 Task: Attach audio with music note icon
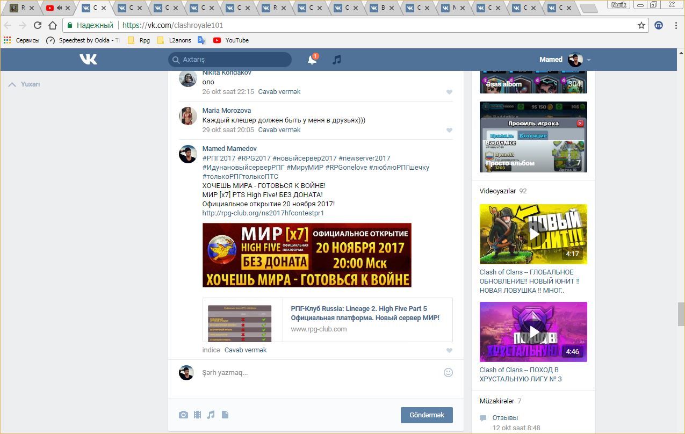211,415
